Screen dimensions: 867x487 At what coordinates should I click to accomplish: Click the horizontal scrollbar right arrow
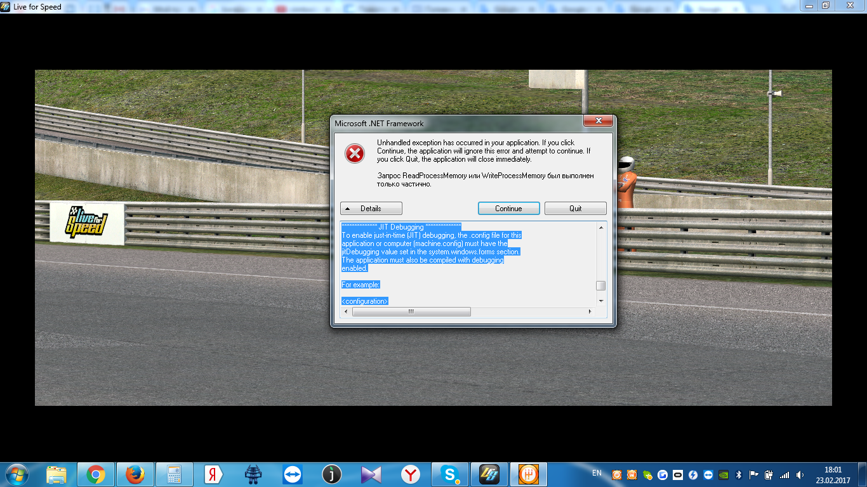click(x=590, y=311)
